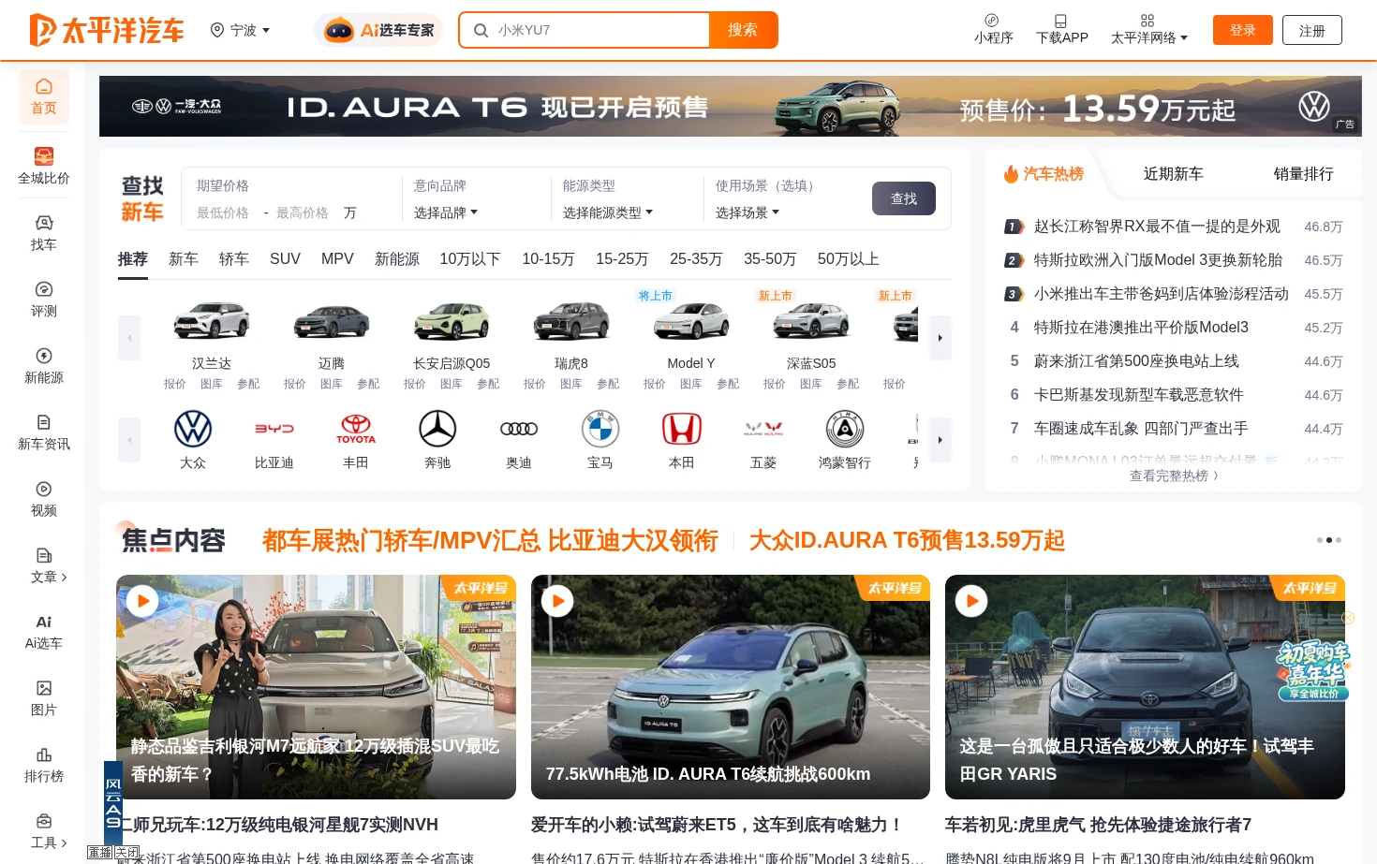Open the Ai选车专家 robot button
This screenshot has height=864, width=1377.
coord(378,30)
